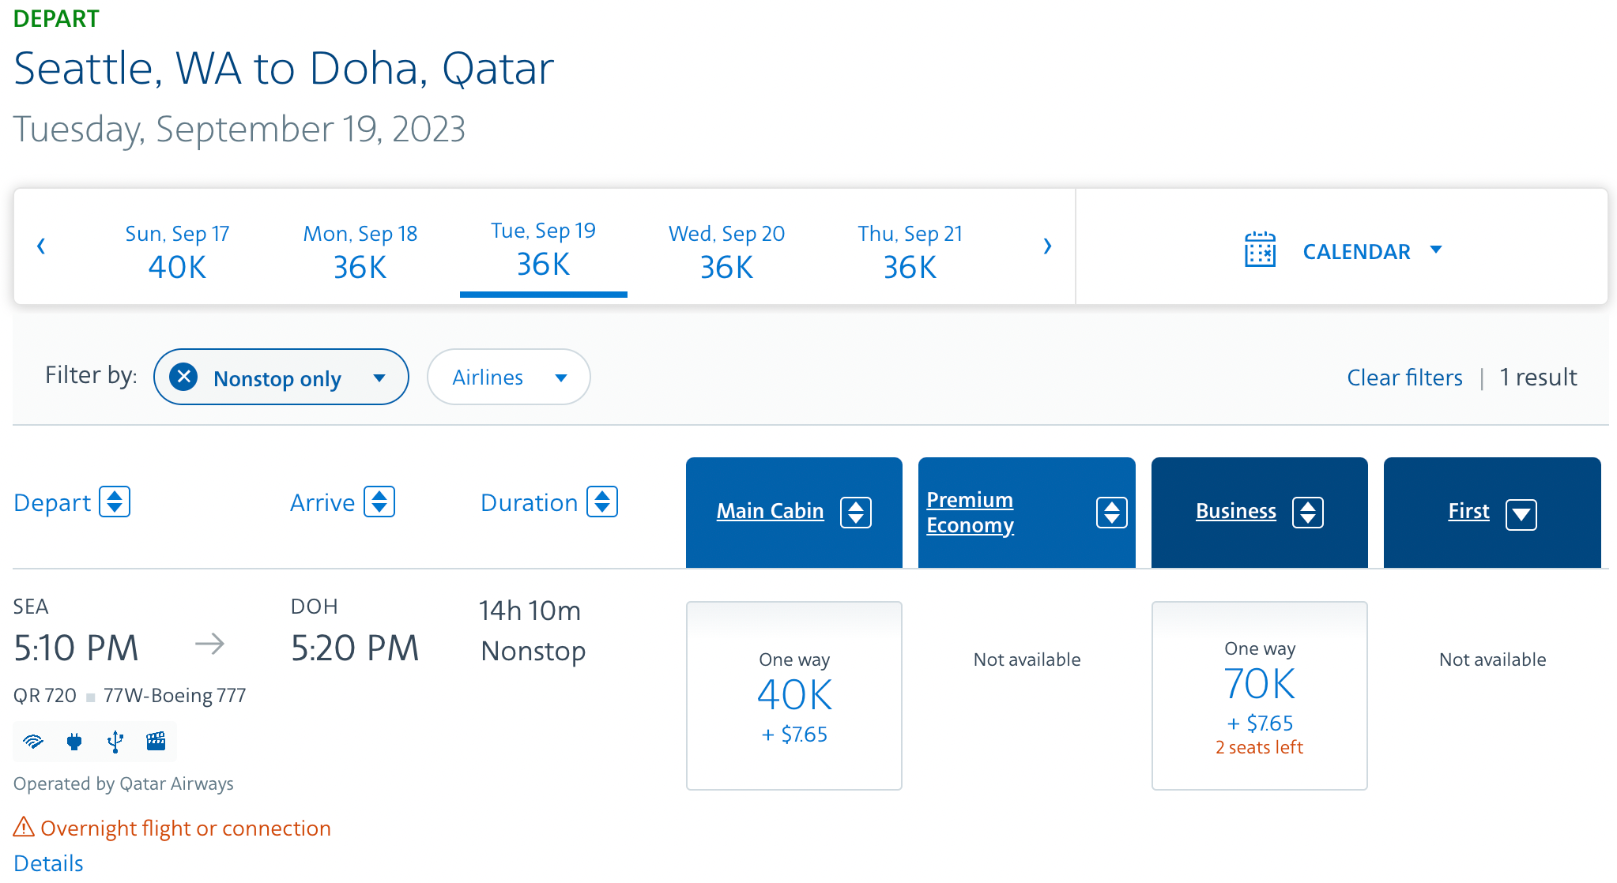The image size is (1617, 883).
Task: Open the flight Details link
Action: point(47,863)
